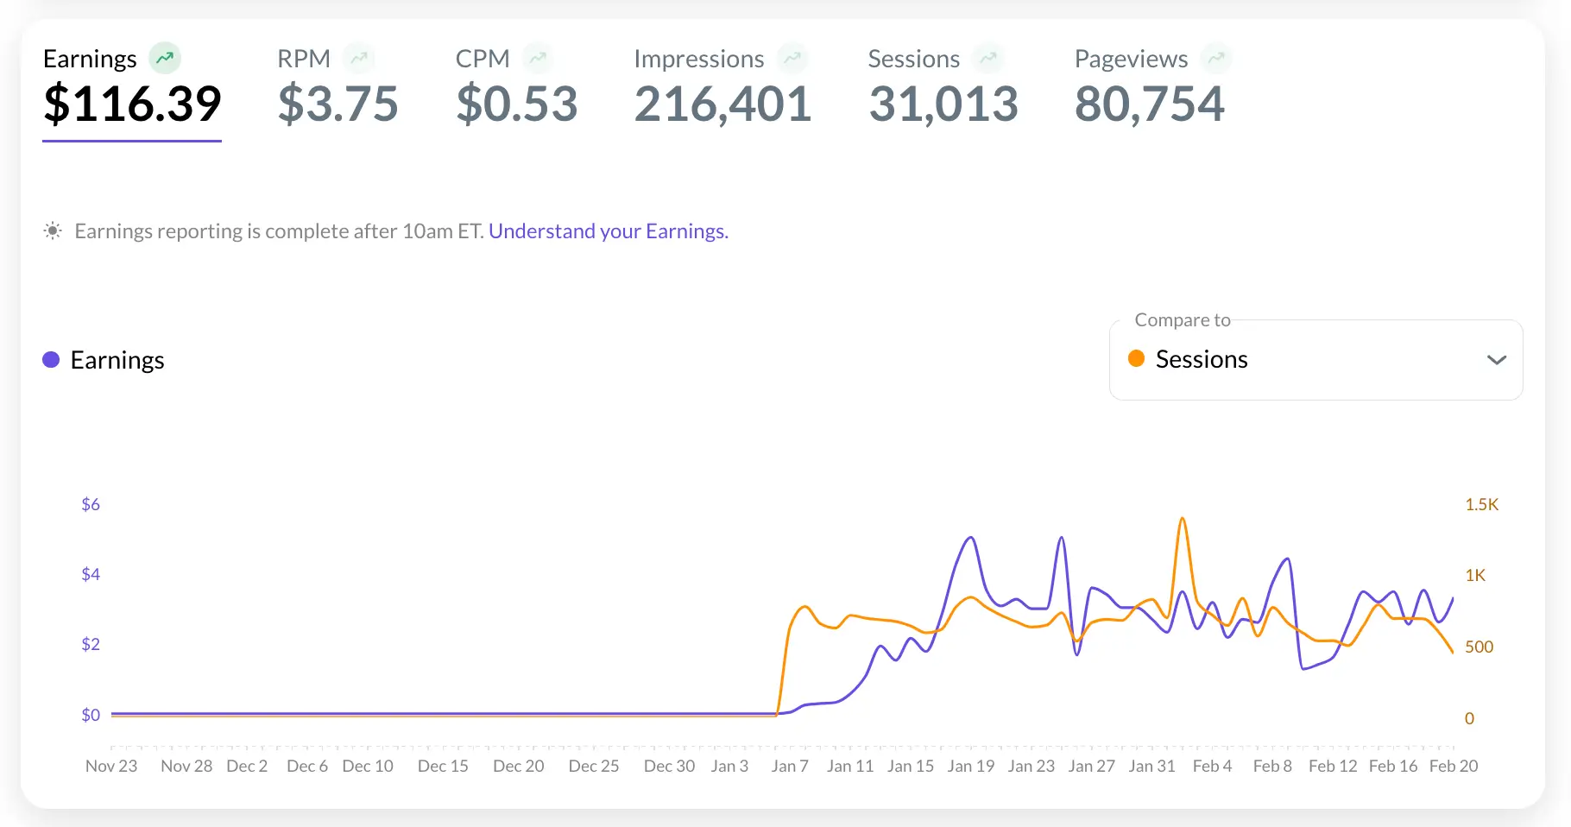Viewport: 1571px width, 827px height.
Task: Show the Pageviews 80,754 metric
Action: 1153,86
